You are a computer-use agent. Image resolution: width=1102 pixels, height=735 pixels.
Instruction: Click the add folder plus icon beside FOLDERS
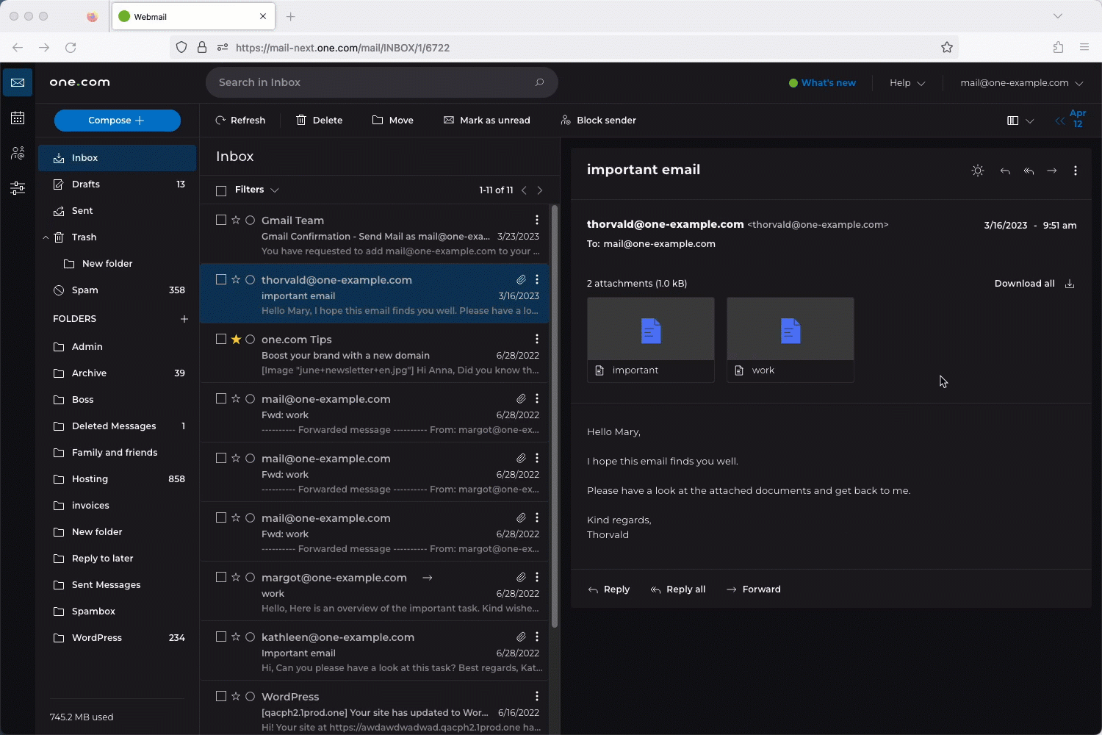point(184,319)
